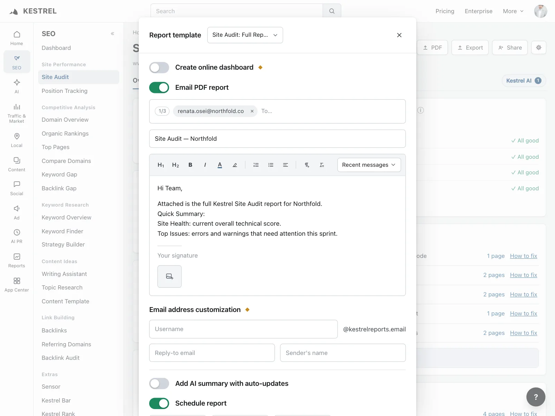Image resolution: width=555 pixels, height=416 pixels.
Task: Go to the Kestrel logo home
Action: click(x=33, y=11)
